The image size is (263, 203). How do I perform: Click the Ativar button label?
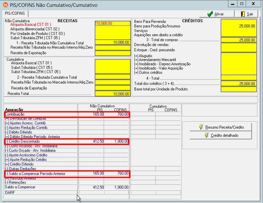(219, 14)
